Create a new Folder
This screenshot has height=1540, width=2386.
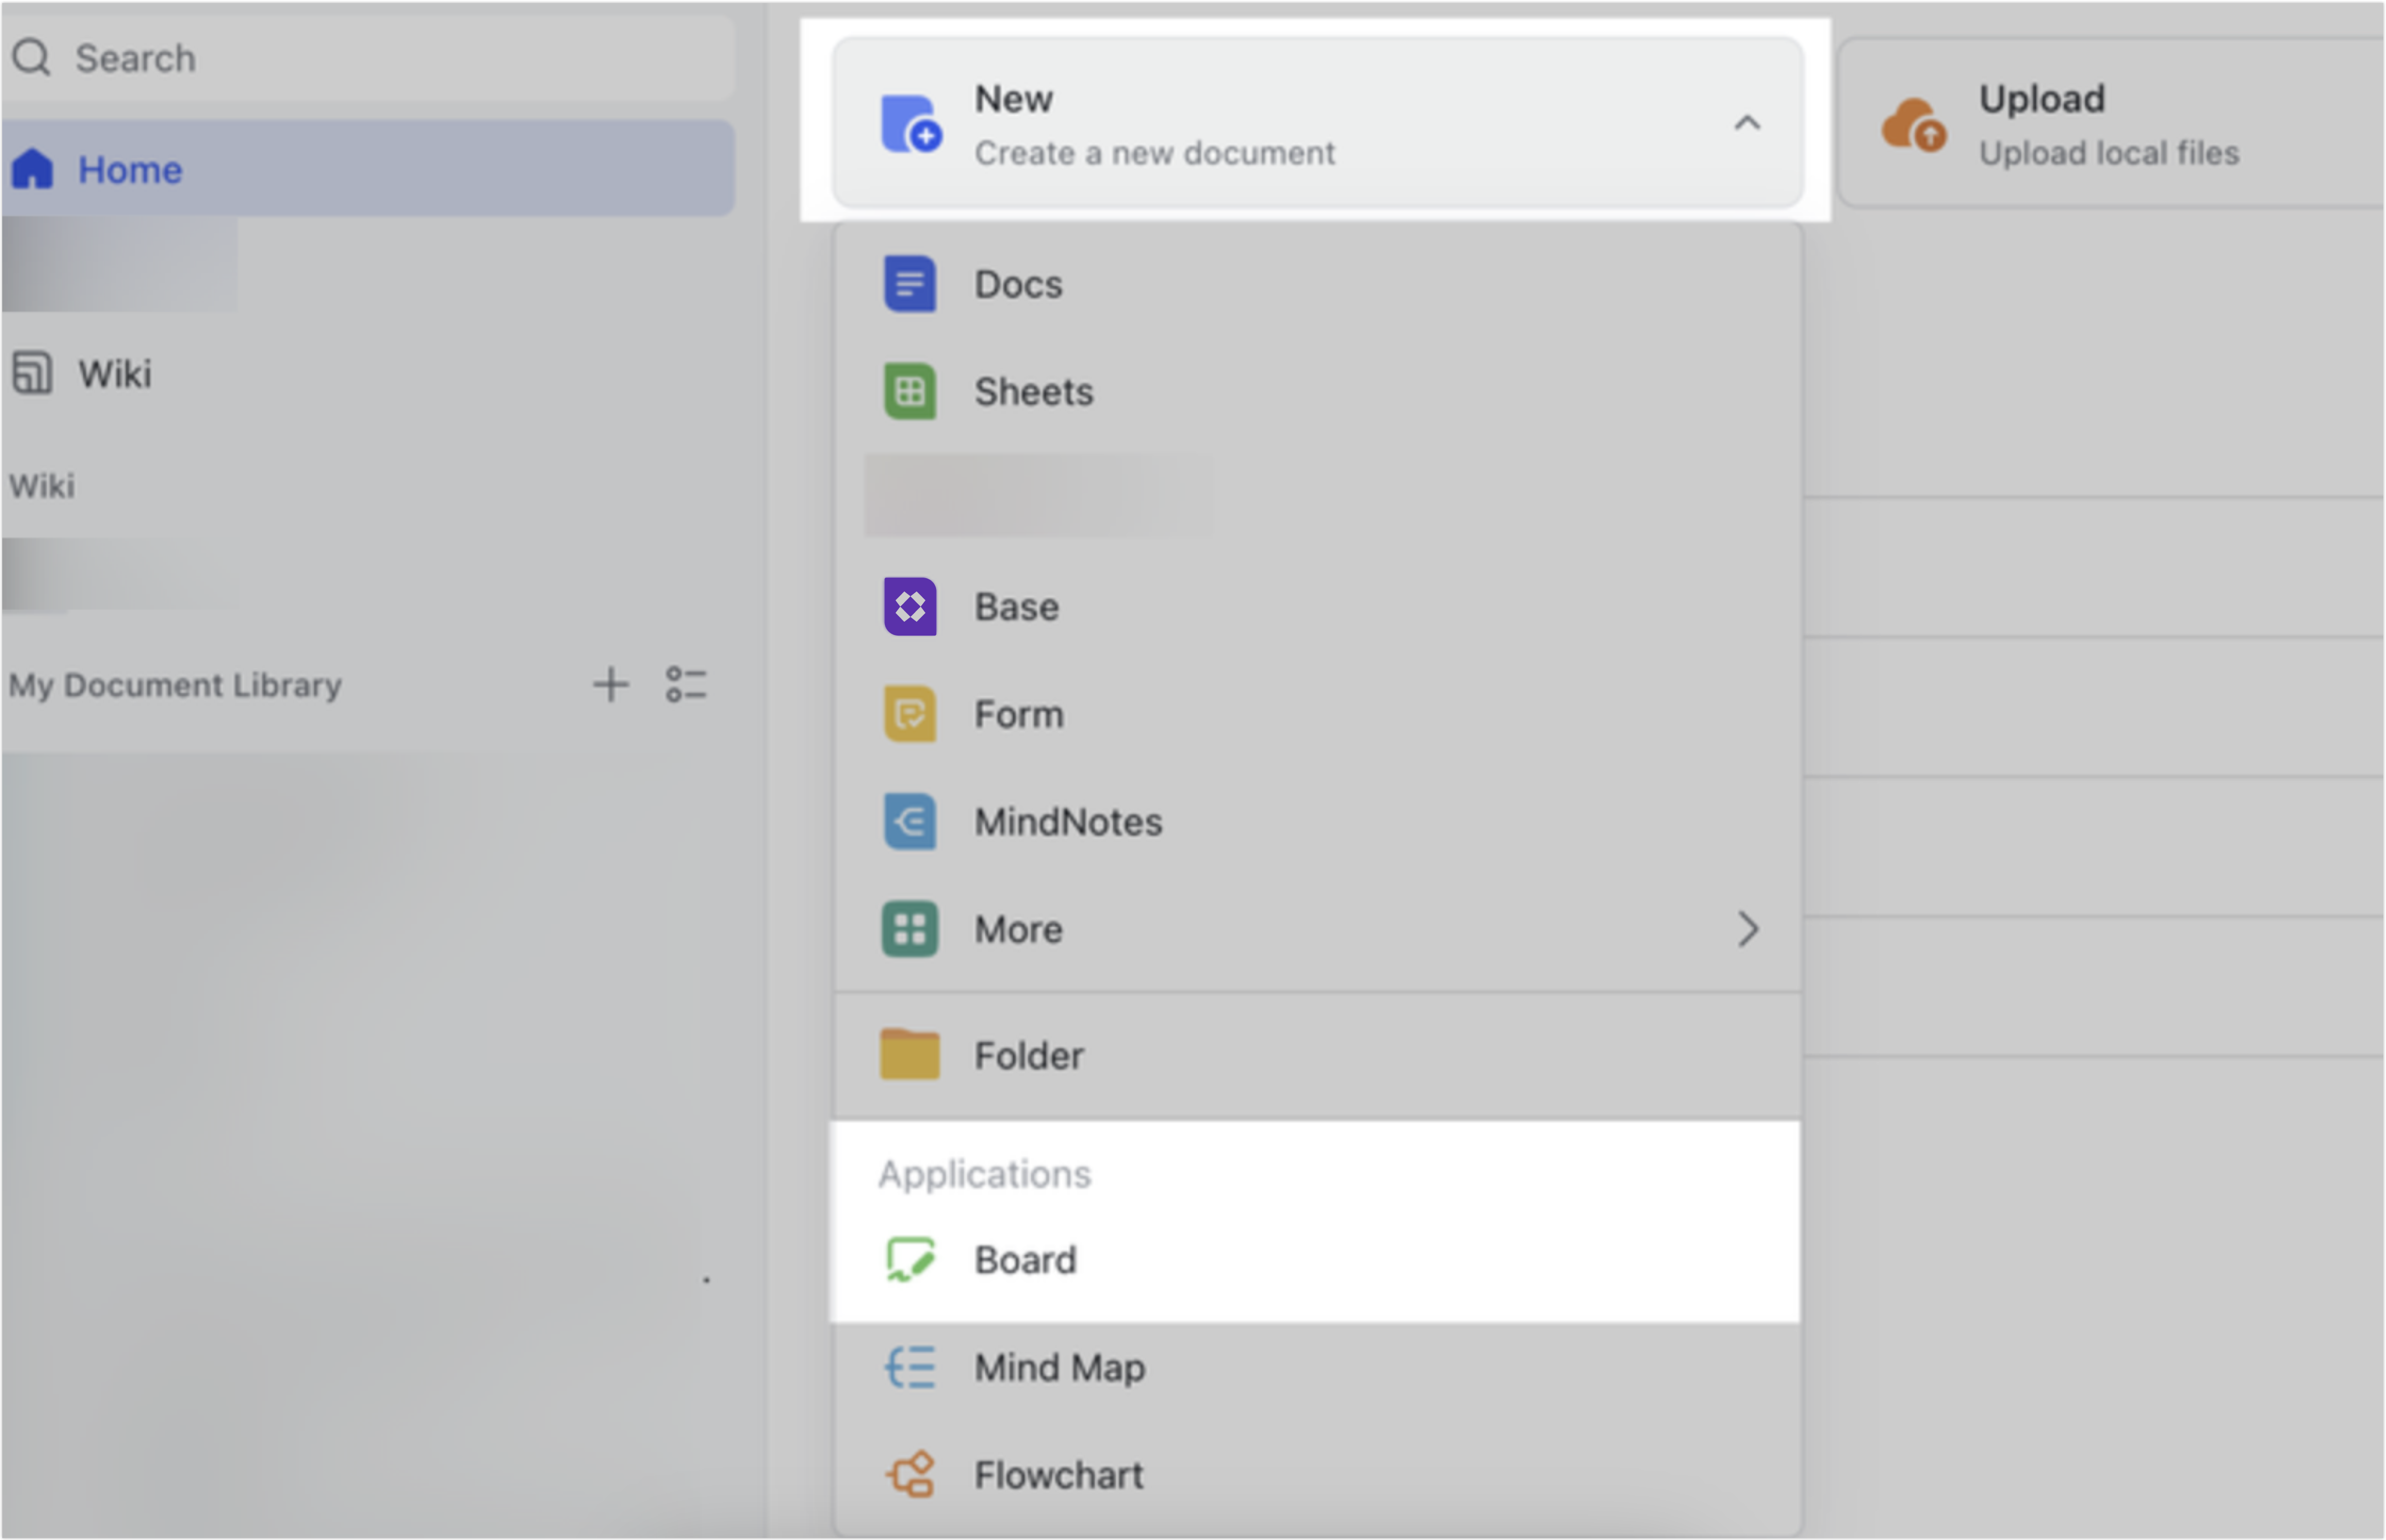tap(1317, 1056)
